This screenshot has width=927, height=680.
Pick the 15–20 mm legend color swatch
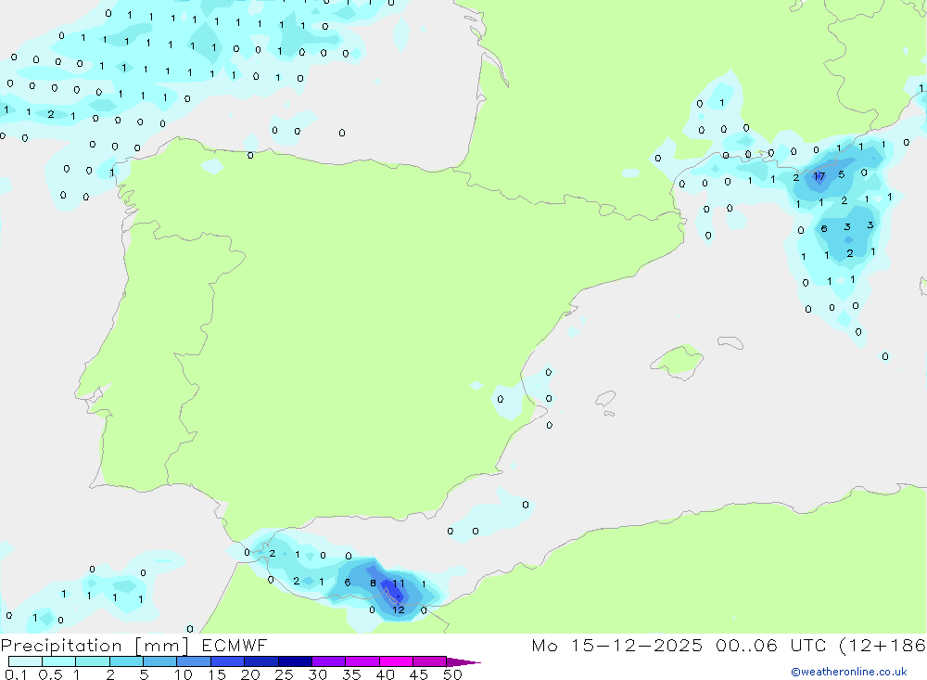pos(227,661)
